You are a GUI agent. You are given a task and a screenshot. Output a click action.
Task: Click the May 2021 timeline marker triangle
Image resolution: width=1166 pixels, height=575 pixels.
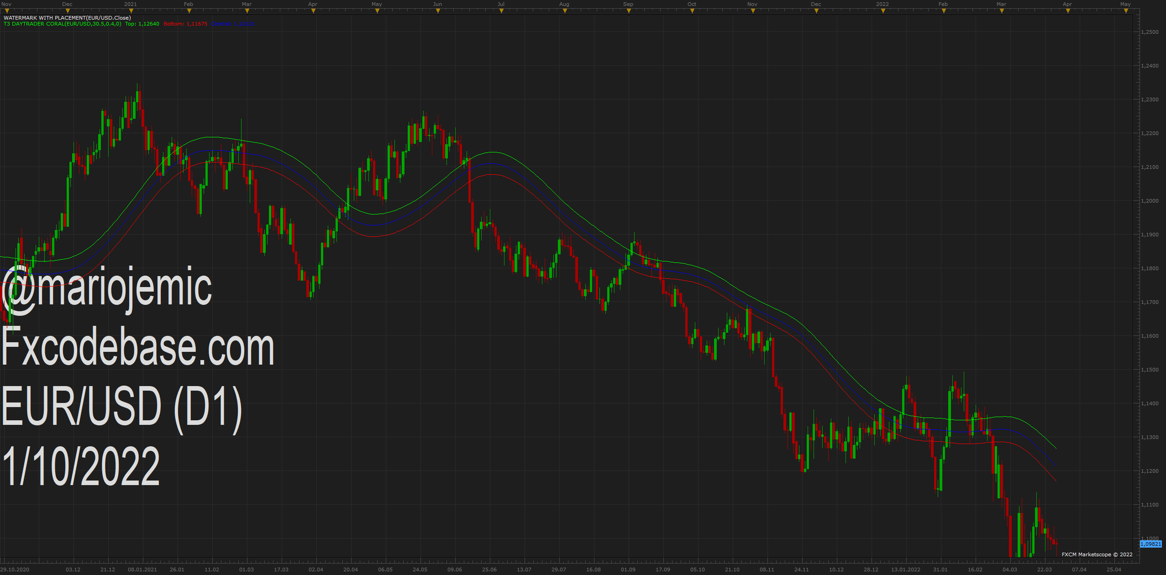pos(377,11)
